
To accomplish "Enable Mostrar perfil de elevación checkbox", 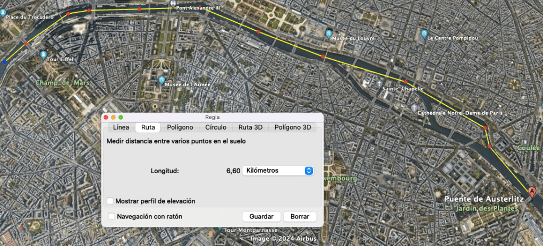I will tap(111, 201).
